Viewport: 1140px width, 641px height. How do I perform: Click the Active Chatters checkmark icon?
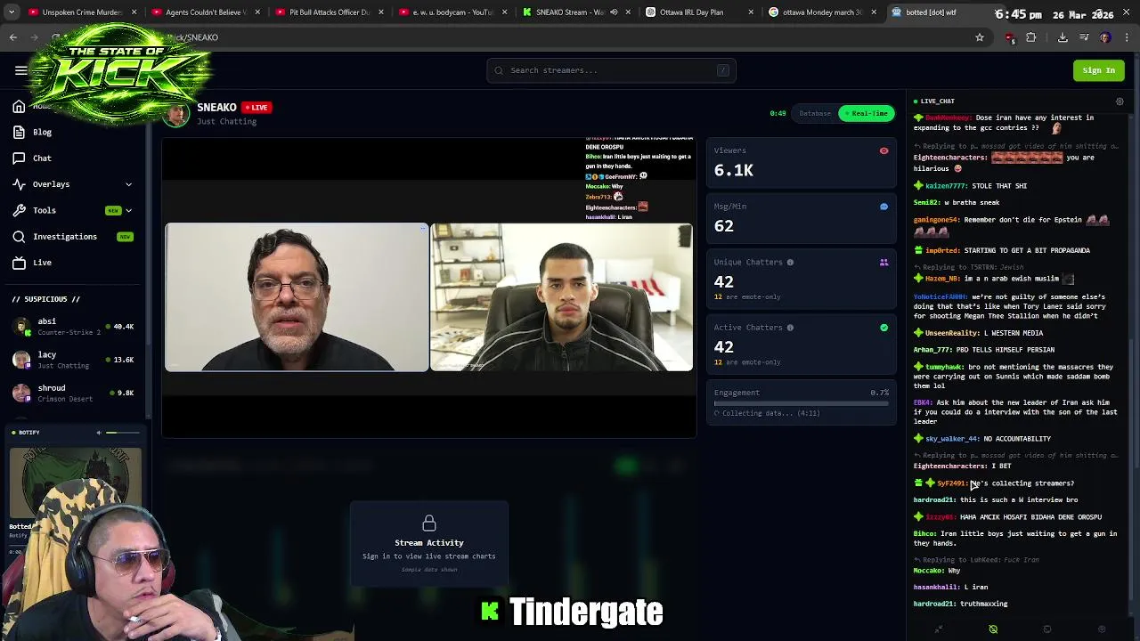(883, 328)
